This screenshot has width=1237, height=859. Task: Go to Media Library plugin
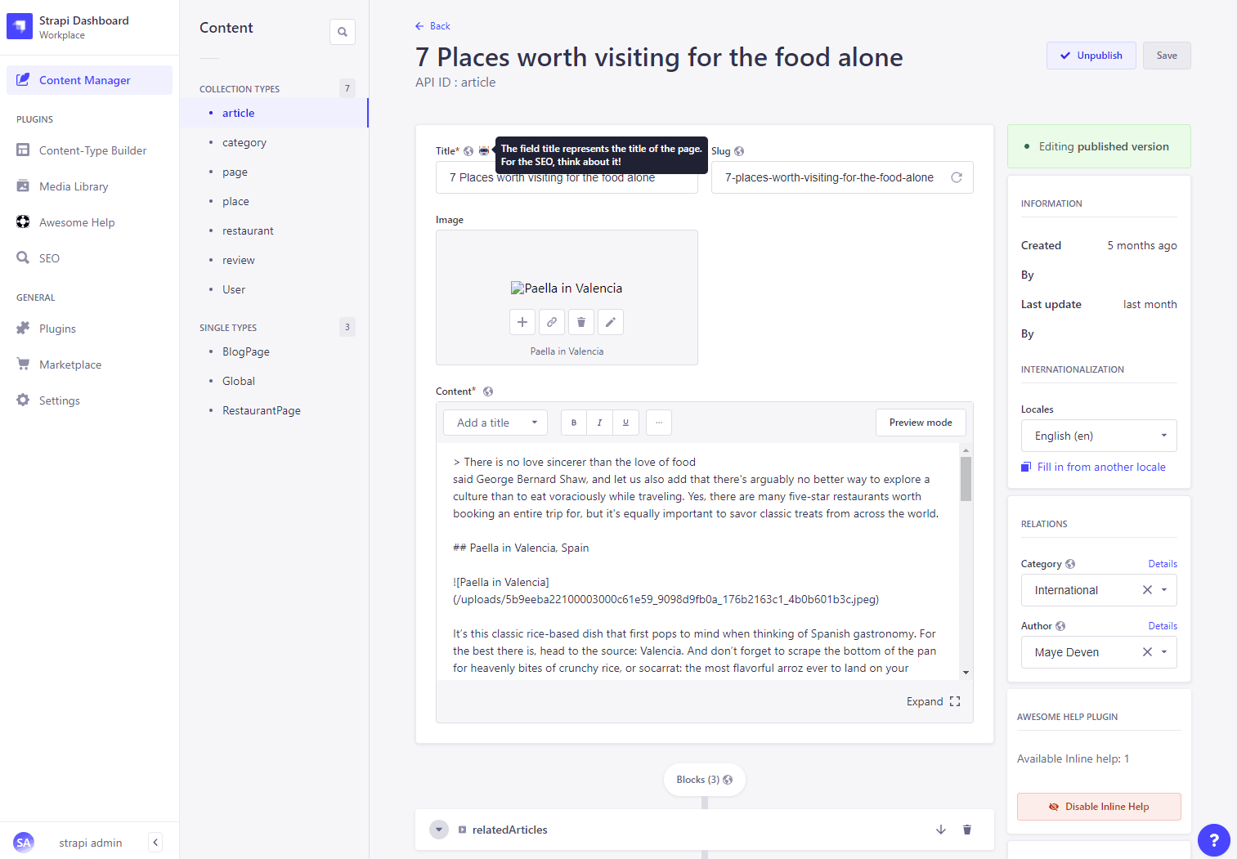tap(74, 186)
